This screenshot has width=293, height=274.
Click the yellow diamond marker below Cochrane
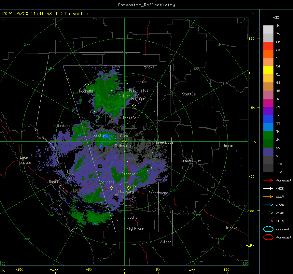click(111, 188)
